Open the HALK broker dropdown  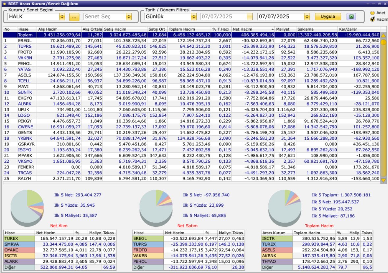tap(62, 16)
